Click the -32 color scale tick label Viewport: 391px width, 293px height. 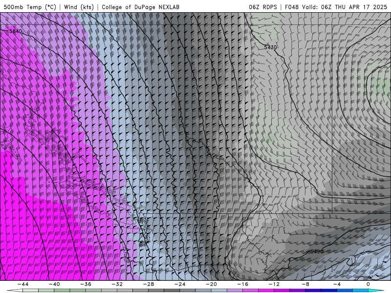tap(117, 284)
